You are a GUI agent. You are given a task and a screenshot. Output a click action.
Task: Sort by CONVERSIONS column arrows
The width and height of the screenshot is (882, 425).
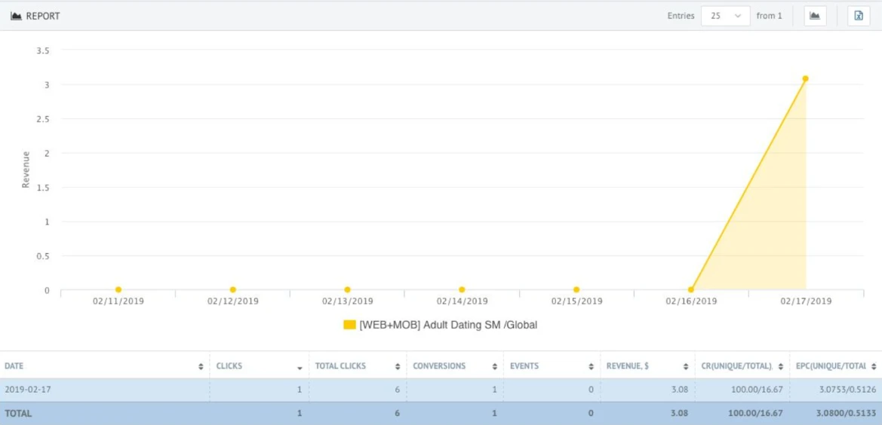click(494, 367)
